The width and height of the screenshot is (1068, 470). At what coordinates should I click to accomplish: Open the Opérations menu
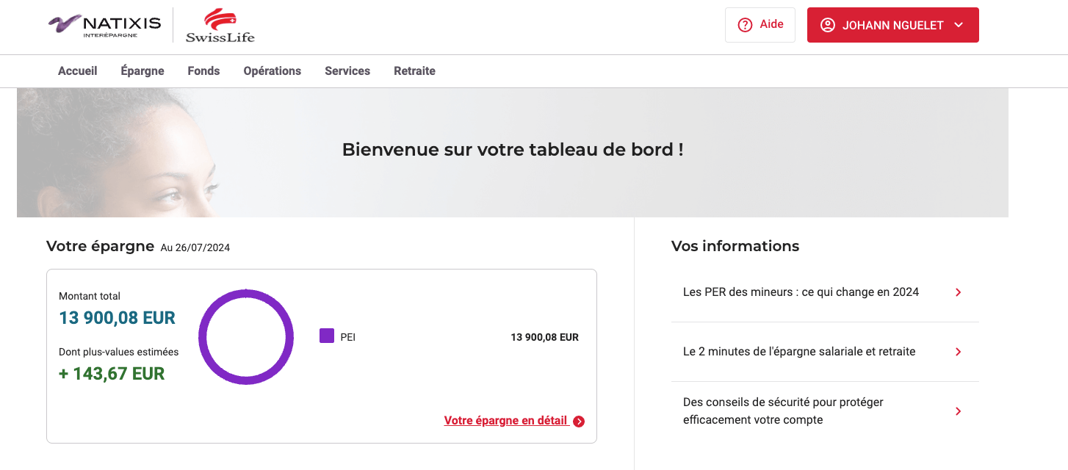273,71
